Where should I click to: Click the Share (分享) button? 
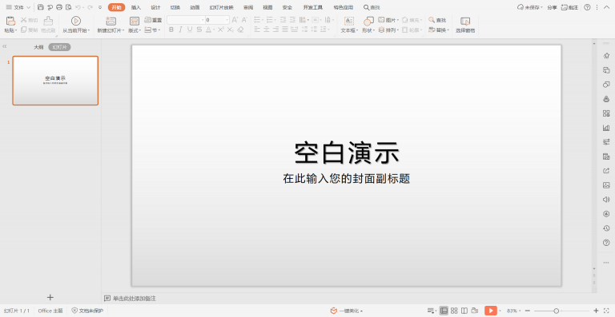[552, 7]
